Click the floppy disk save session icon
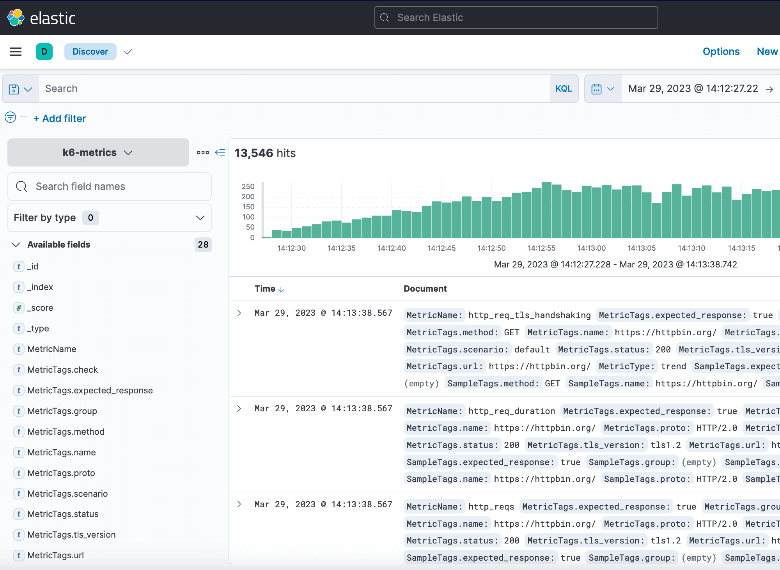The height and width of the screenshot is (570, 780). click(14, 89)
